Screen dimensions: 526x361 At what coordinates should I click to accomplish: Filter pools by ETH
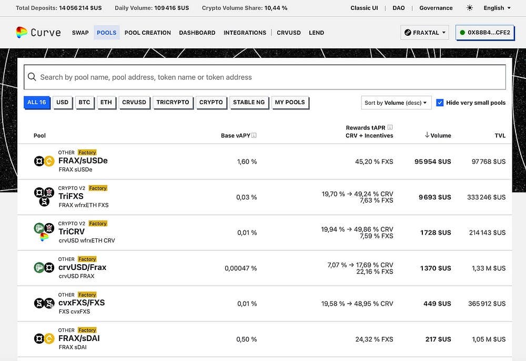coord(106,102)
